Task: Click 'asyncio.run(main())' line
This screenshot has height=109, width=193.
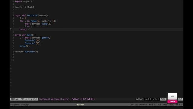Action: coord(27,52)
